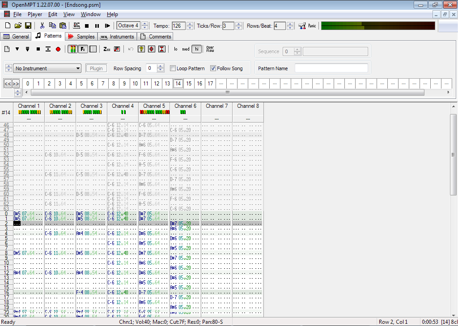Screen dimensions: 458x326
Task: Switch to the Samples tab
Action: coord(81,37)
